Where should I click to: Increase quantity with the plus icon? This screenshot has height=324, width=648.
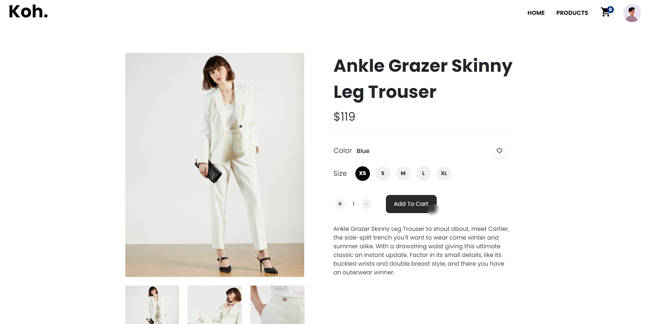pyautogui.click(x=340, y=204)
